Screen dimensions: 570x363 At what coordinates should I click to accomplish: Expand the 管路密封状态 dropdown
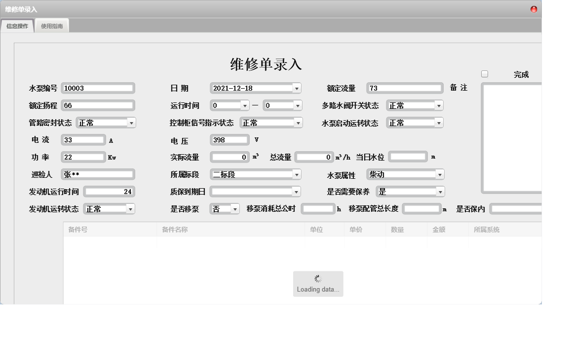click(x=132, y=122)
